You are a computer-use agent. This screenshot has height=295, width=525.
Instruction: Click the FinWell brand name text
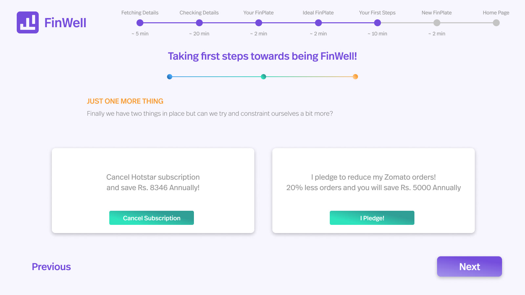(x=65, y=23)
